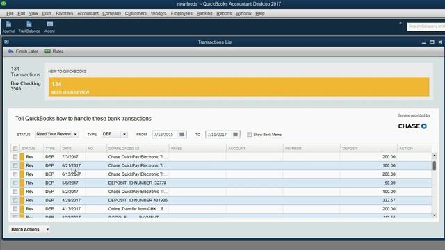This screenshot has width=445, height=250.
Task: Click the 134 Need Your Review banner
Action: 238,87
